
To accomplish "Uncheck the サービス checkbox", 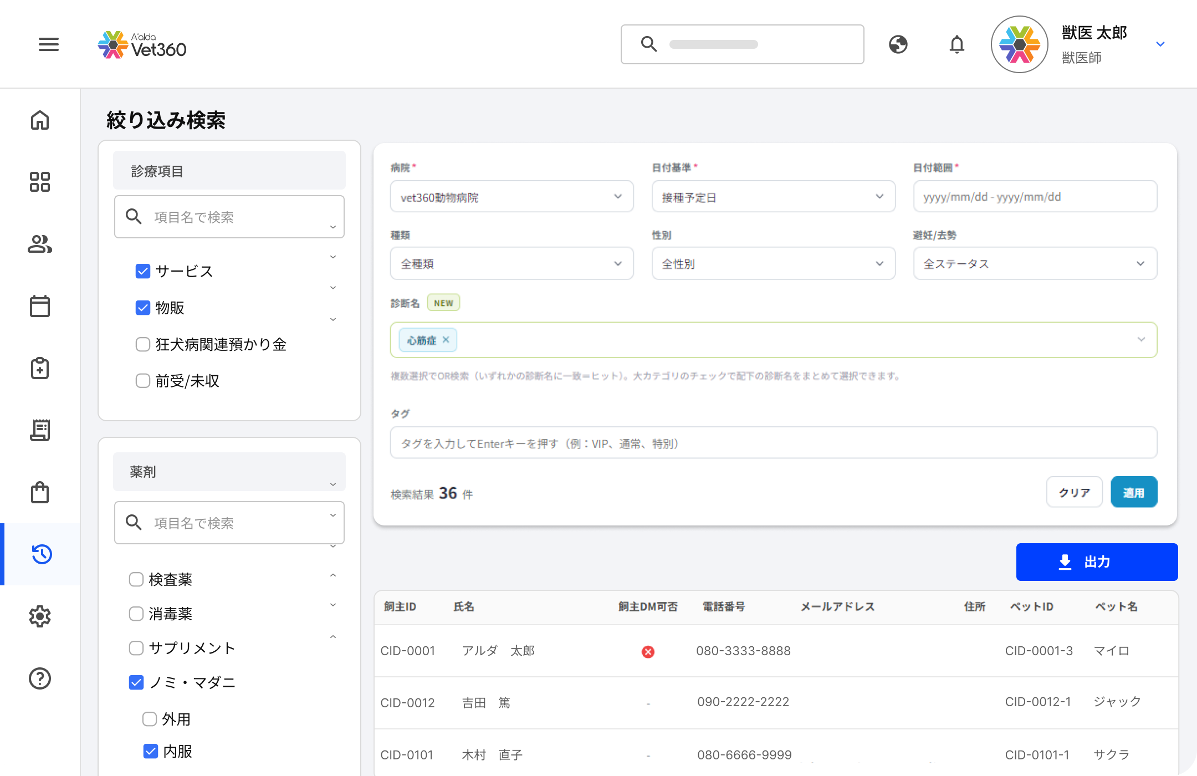I will tap(143, 271).
